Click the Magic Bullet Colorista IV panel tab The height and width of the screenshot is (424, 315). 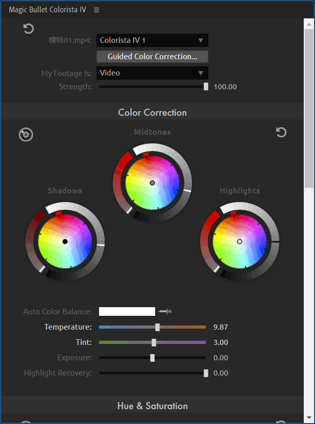pyautogui.click(x=47, y=10)
